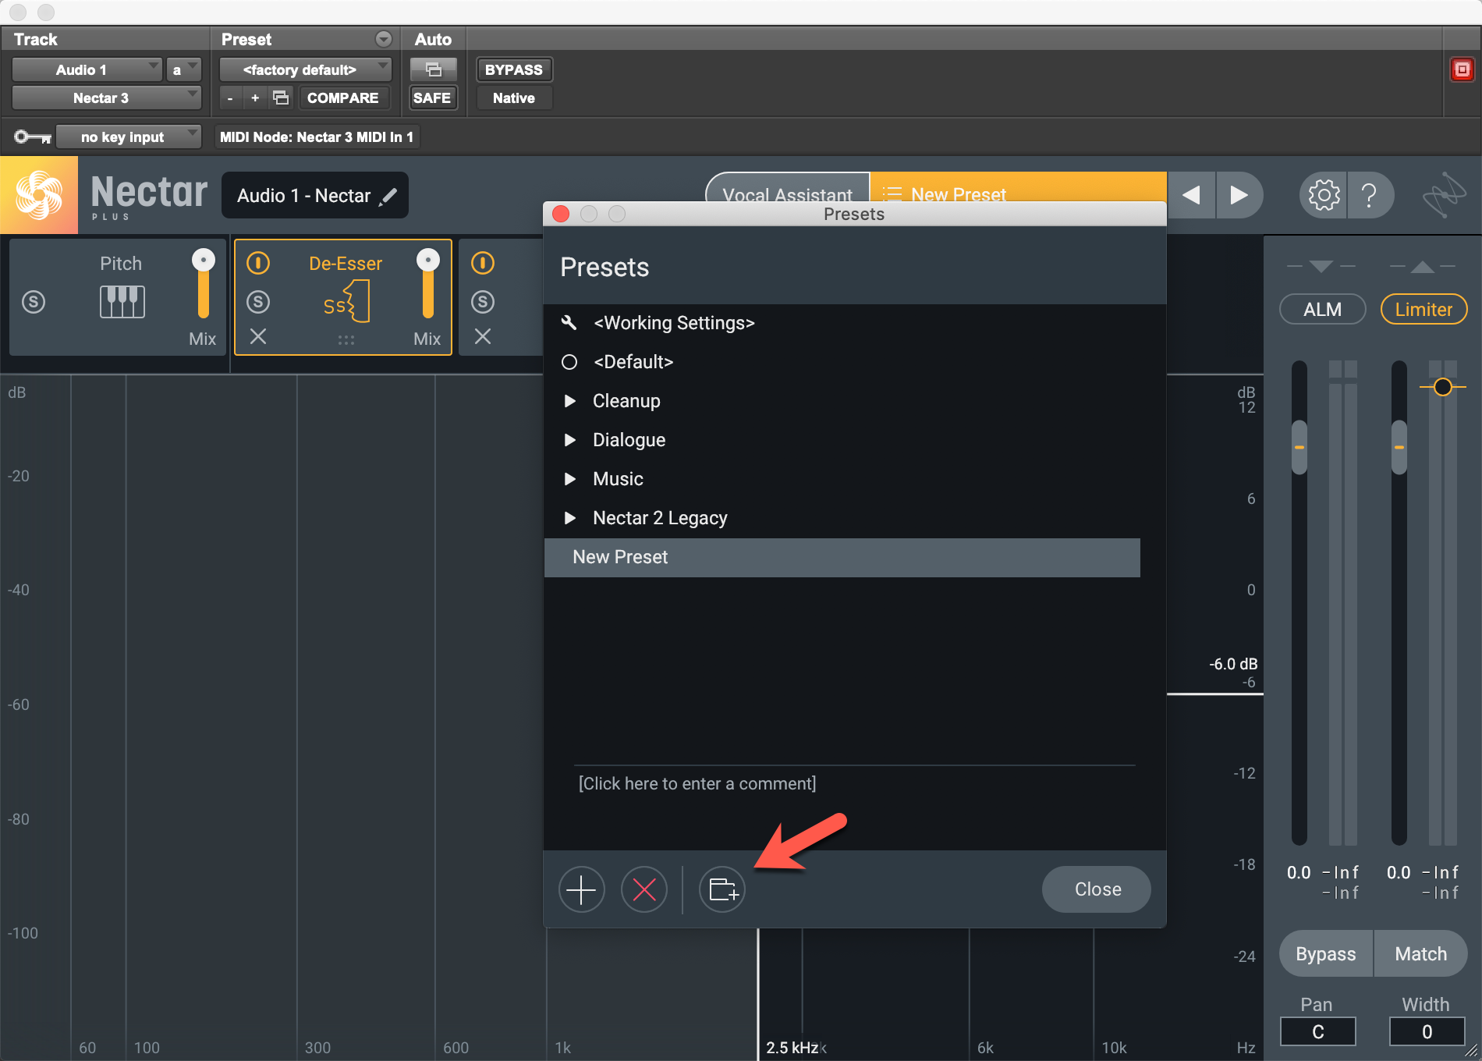The width and height of the screenshot is (1482, 1061).
Task: Solo the De-Esser module
Action: (x=258, y=302)
